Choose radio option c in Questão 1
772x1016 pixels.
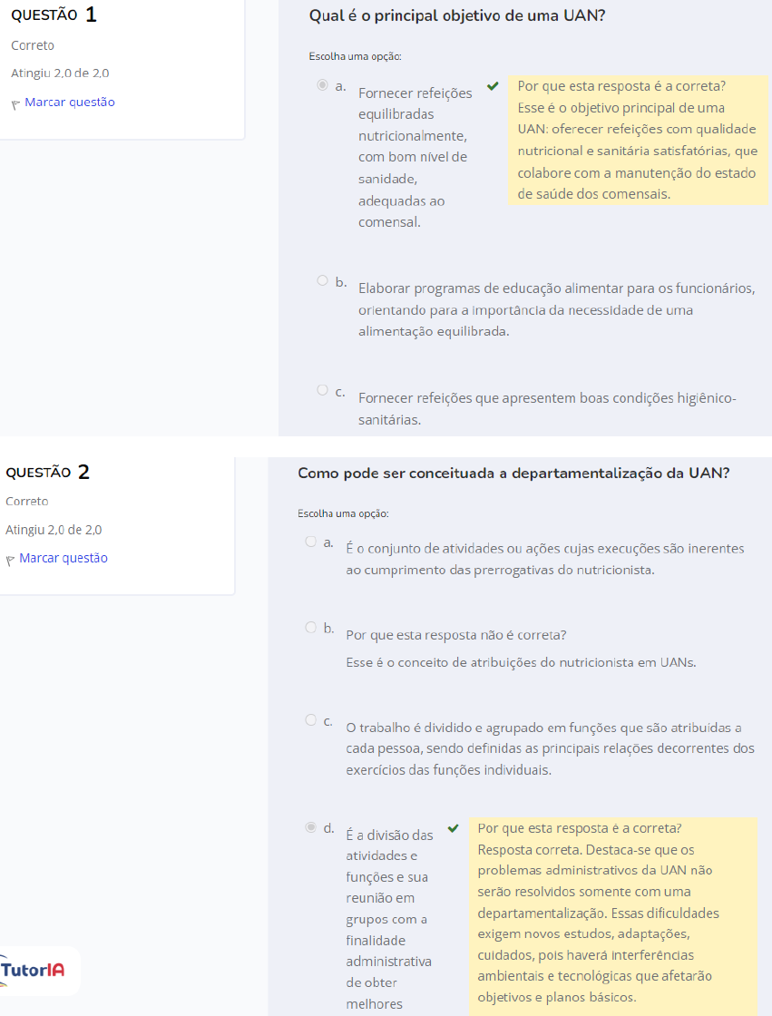[322, 390]
